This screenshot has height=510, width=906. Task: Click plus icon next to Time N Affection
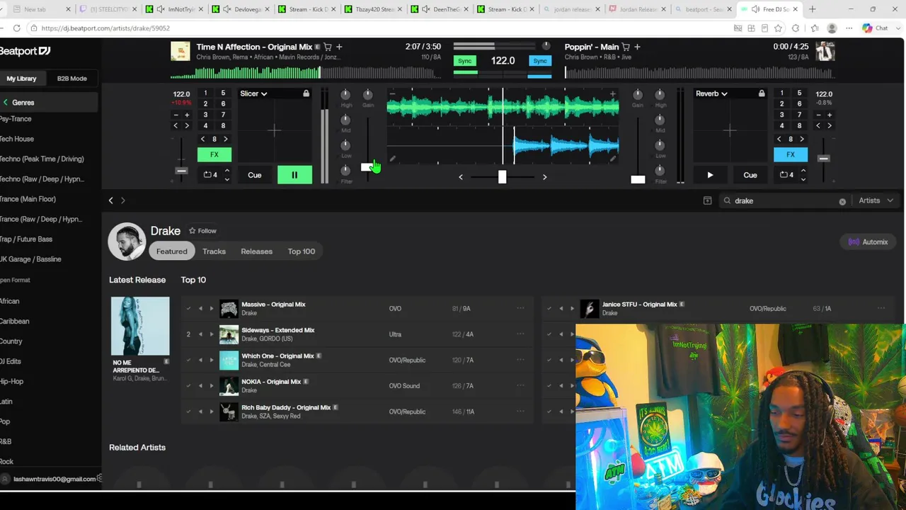(x=339, y=47)
